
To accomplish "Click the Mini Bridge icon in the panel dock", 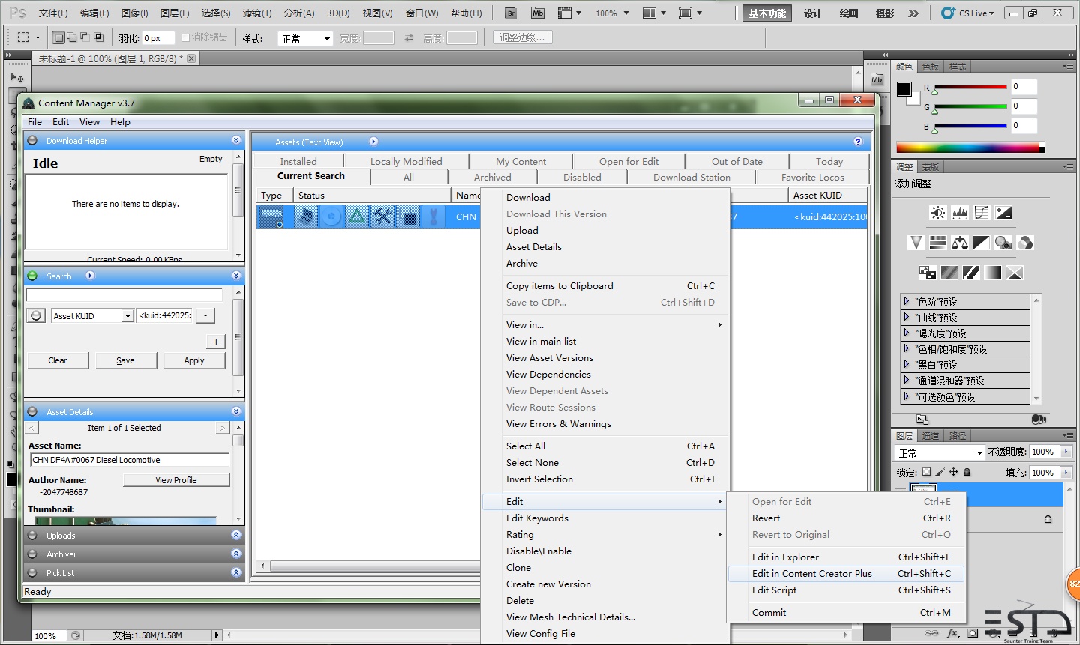I will click(x=877, y=80).
